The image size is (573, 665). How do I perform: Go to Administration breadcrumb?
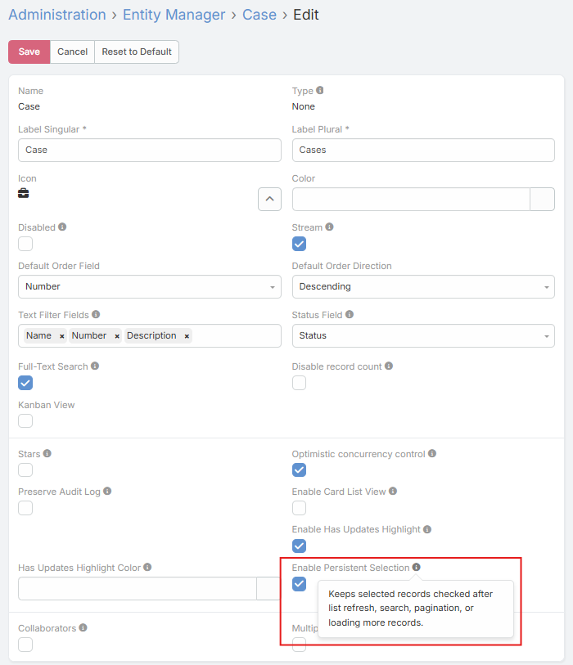point(57,15)
